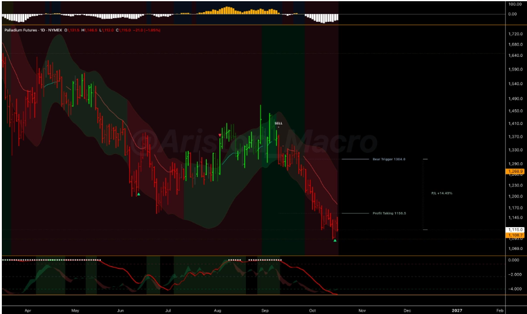Select the SELL signal label in September
The image size is (527, 314).
coord(279,123)
